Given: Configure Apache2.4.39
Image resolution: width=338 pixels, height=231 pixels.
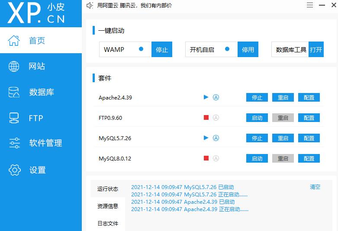Looking at the screenshot, I should click(x=309, y=97).
